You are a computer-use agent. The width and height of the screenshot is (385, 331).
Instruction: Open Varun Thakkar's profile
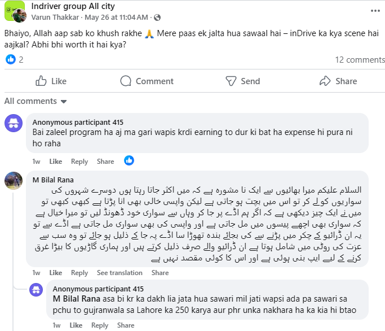[55, 17]
